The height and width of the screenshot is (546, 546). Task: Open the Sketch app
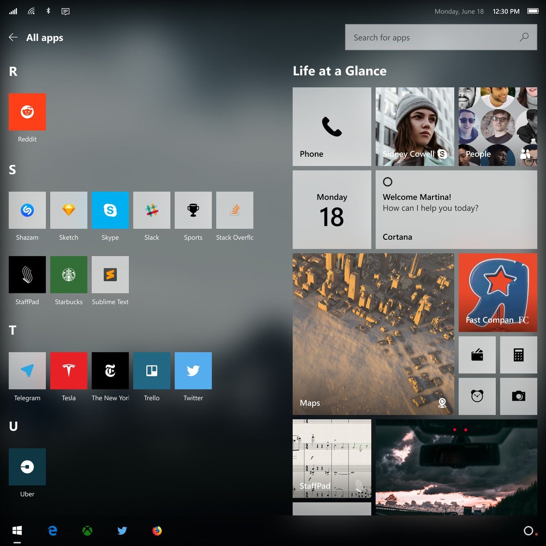point(69,210)
